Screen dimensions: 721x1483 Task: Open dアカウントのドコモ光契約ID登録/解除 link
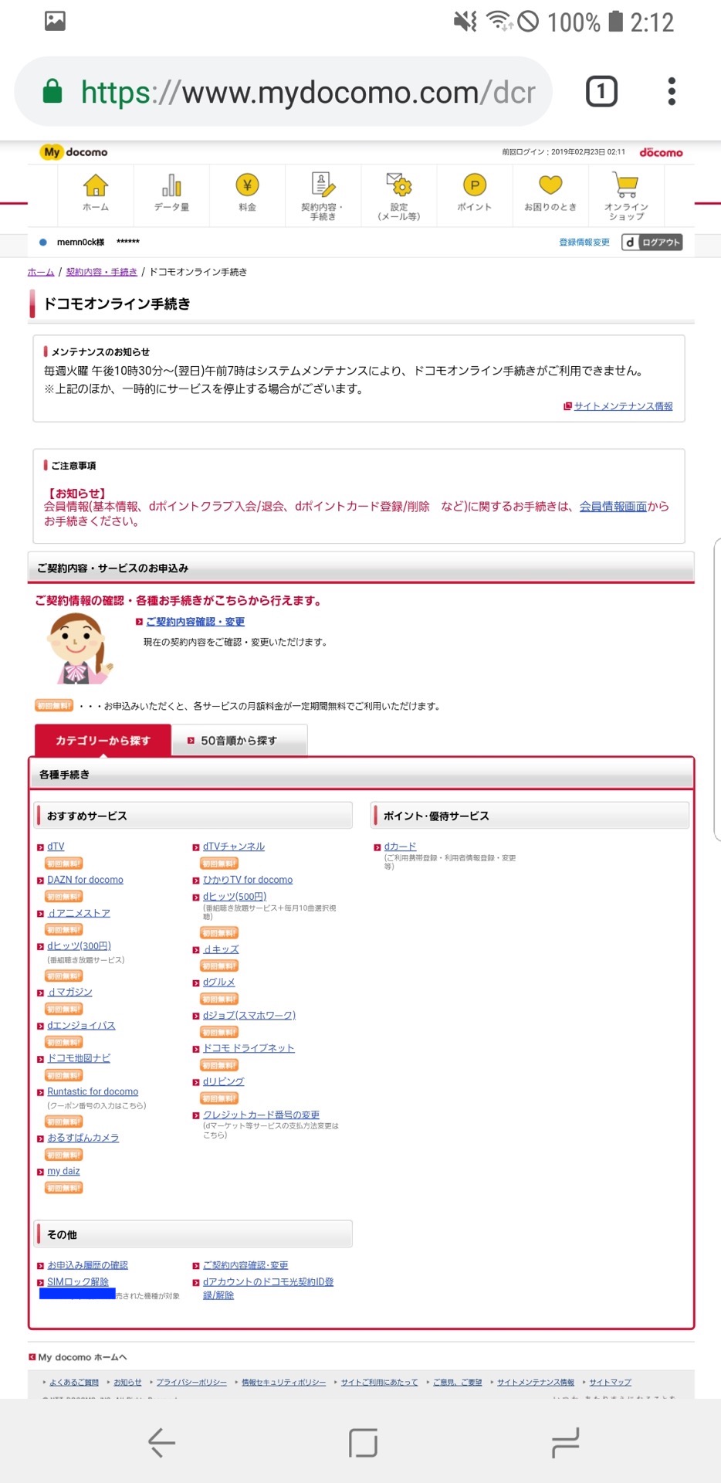click(x=268, y=1288)
